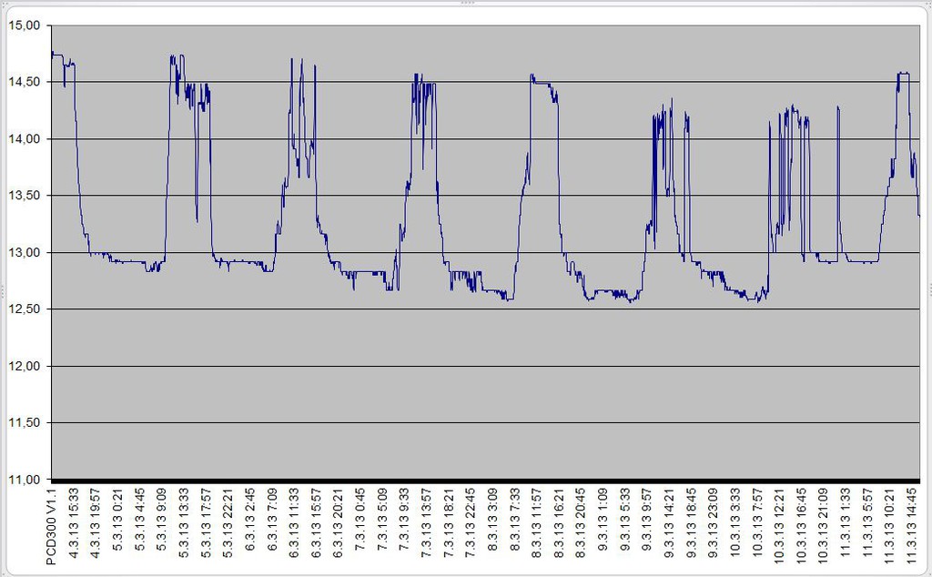Click the 10.3.13 12:21 time label
Screen dimensions: 932x577
click(x=779, y=527)
